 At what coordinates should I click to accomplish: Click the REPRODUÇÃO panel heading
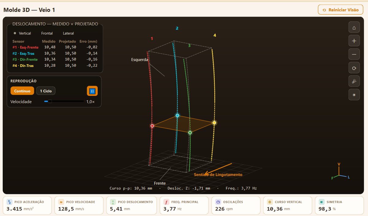24,81
